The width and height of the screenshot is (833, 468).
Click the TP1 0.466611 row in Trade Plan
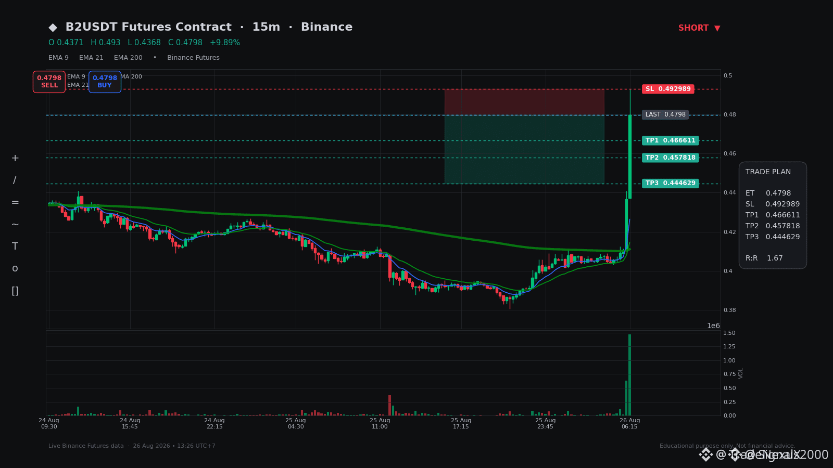pos(773,215)
